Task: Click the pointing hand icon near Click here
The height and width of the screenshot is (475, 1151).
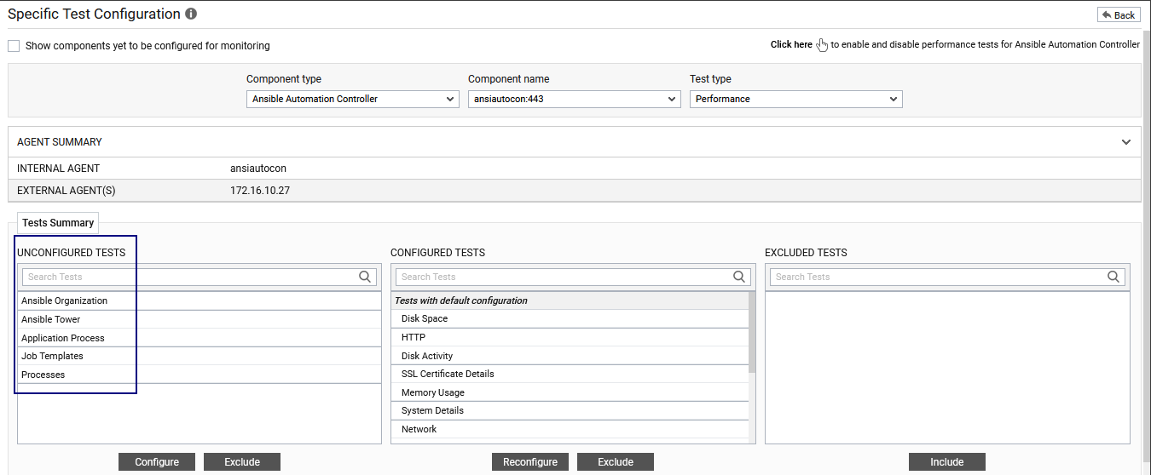Action: pyautogui.click(x=822, y=45)
